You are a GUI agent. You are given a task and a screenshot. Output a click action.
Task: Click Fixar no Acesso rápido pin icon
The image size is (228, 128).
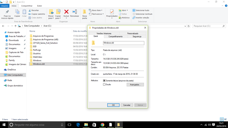[7, 12]
